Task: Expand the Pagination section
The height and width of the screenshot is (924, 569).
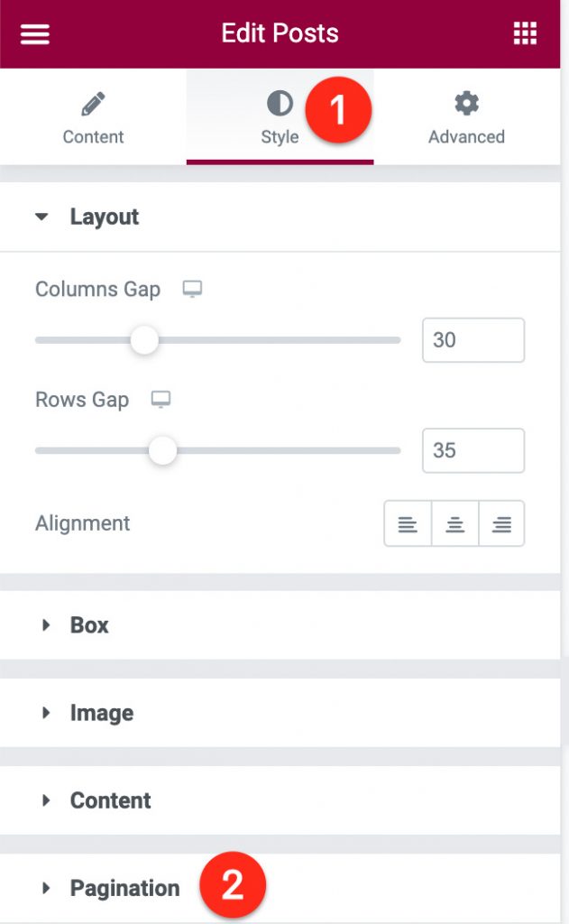Action: tap(280, 888)
